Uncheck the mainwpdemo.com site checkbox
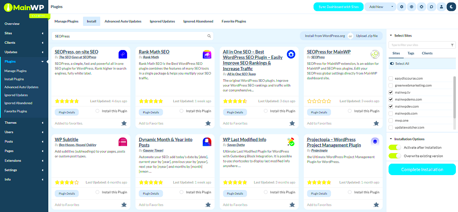Viewport: 458px width, 212px height. coord(391,99)
